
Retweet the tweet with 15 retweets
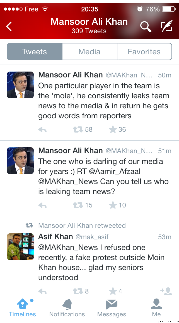point(78,205)
